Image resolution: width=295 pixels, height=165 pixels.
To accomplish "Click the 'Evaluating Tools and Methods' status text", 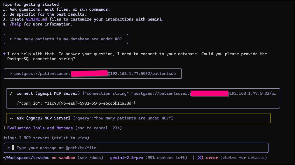I will click(x=40, y=128).
